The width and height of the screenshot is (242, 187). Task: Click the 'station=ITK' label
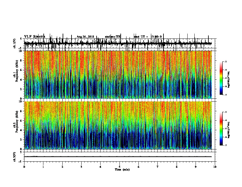click(113, 37)
